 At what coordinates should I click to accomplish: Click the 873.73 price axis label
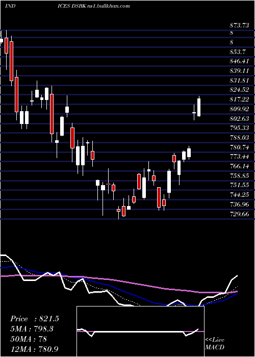239,25
